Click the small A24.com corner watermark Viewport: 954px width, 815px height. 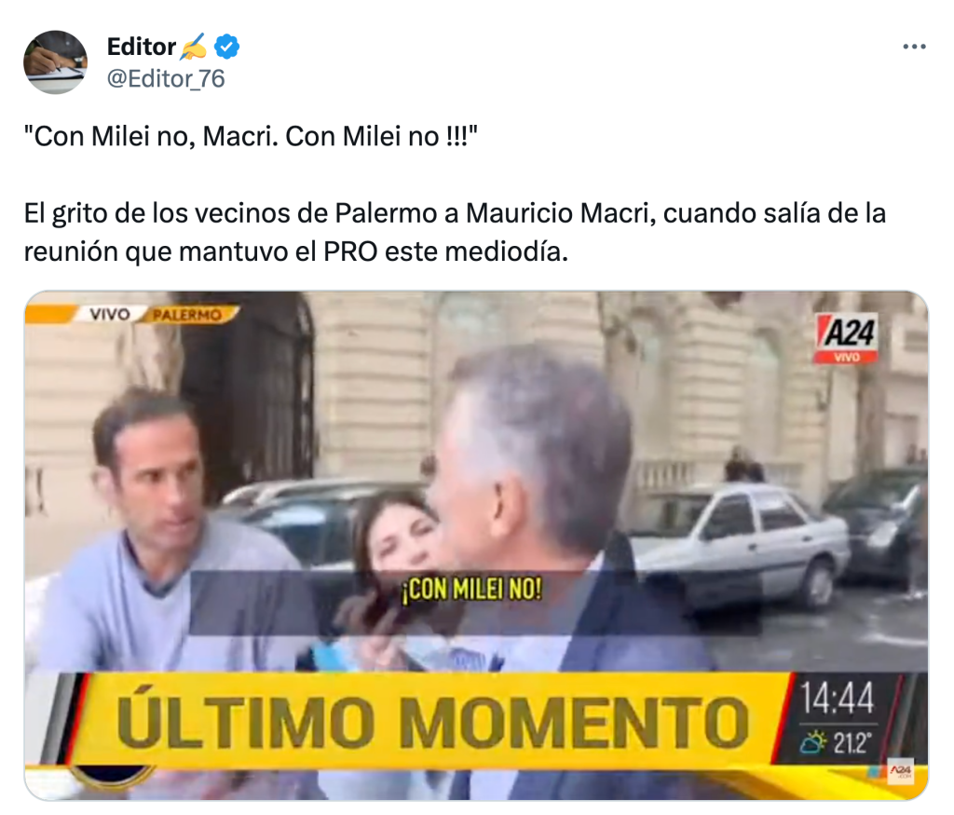(x=901, y=770)
